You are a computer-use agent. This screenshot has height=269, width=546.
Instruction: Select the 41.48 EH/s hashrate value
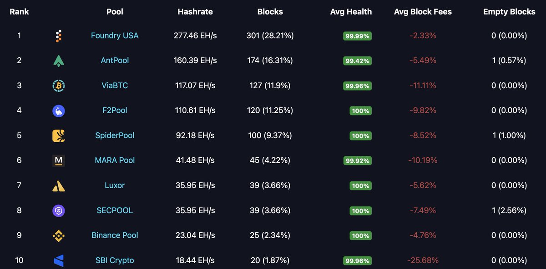tap(195, 160)
